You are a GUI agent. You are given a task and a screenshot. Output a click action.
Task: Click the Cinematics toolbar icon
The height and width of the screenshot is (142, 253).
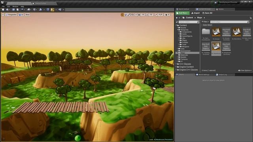[x=34, y=9]
